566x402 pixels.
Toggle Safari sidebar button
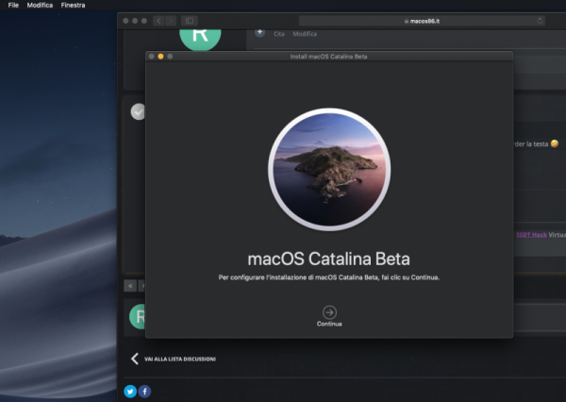(190, 21)
